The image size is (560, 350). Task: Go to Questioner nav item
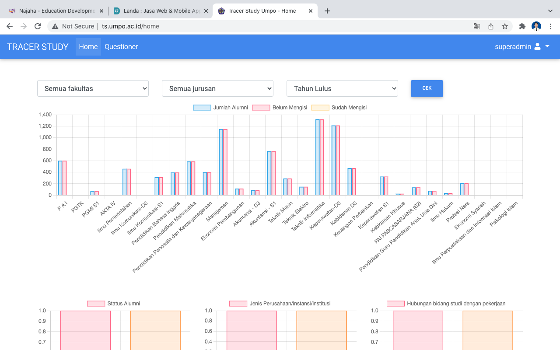point(121,47)
